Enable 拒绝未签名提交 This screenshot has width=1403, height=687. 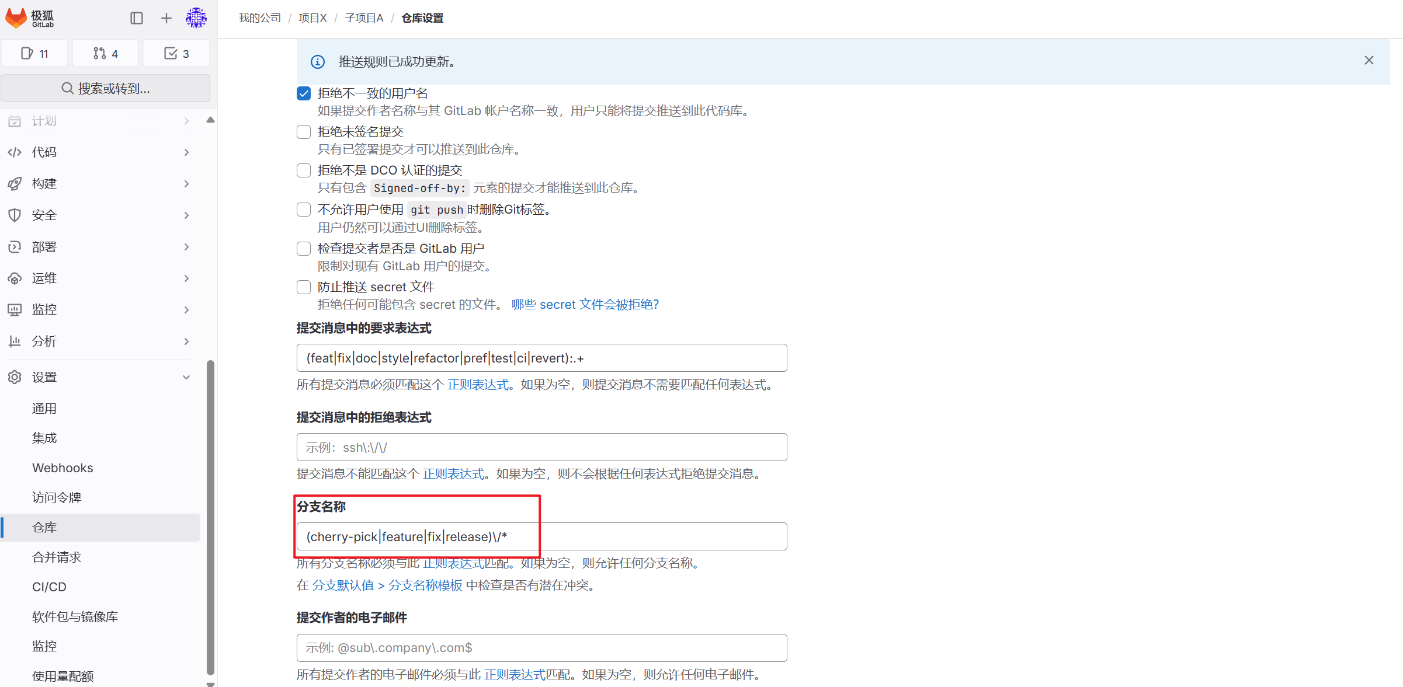pos(303,131)
